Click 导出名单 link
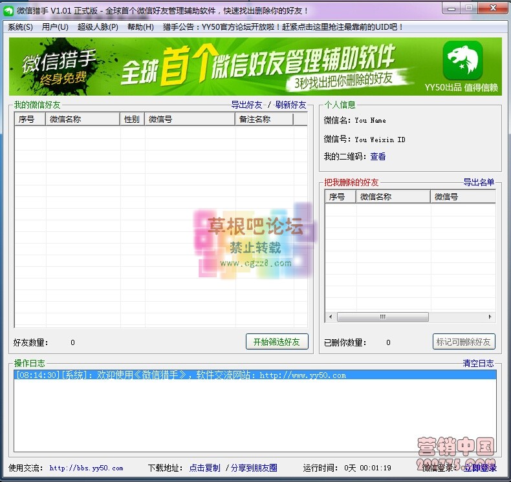This screenshot has height=482, width=511. point(479,182)
